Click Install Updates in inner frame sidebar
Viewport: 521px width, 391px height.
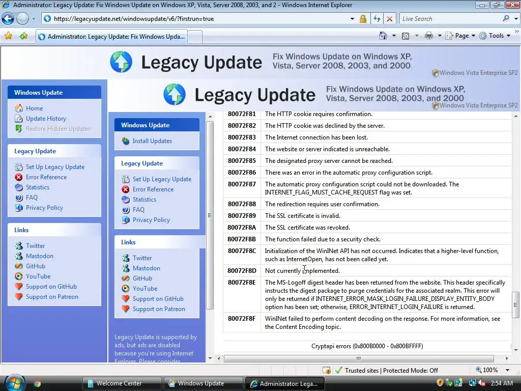coord(152,141)
